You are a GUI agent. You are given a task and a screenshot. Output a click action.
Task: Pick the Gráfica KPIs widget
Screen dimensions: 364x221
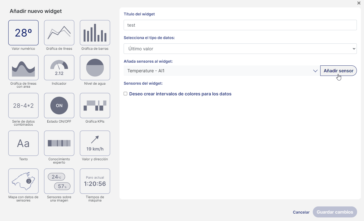[x=95, y=106]
